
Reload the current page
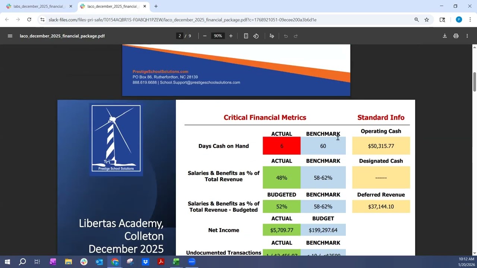[x=29, y=20]
